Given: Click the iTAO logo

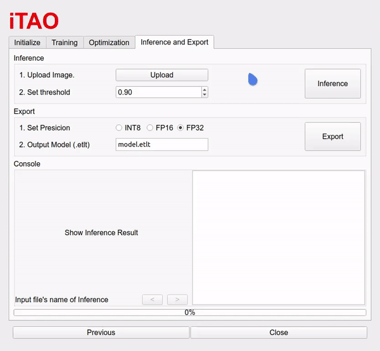Looking at the screenshot, I should tap(34, 21).
